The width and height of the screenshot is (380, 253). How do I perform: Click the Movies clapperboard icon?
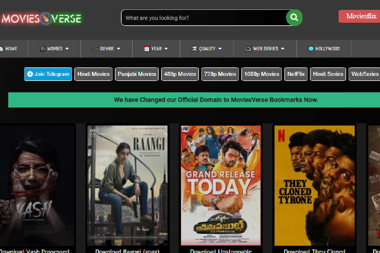coord(43,49)
